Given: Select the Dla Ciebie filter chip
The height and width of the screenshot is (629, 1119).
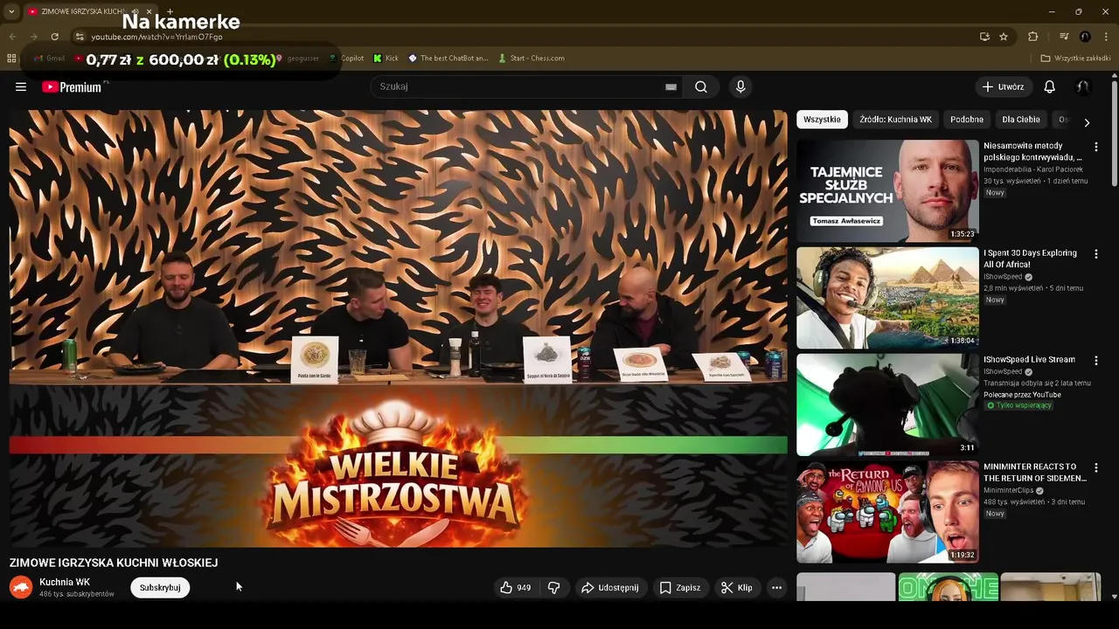Looking at the screenshot, I should point(1021,120).
